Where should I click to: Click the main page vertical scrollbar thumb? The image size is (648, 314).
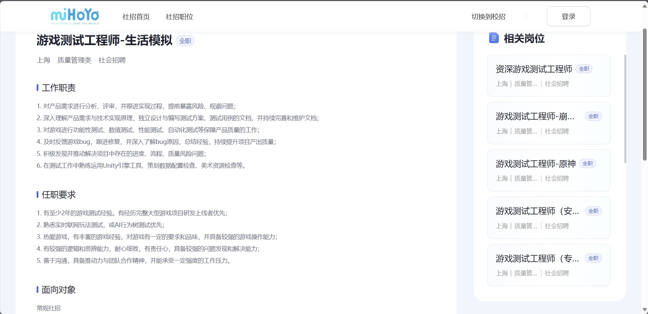(x=645, y=95)
